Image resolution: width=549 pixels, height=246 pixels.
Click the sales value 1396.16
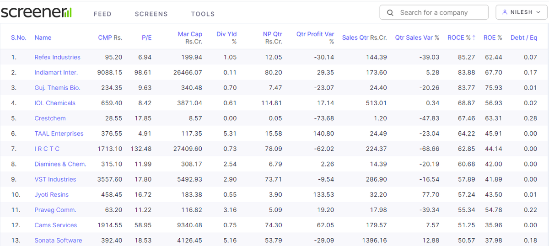click(374, 240)
